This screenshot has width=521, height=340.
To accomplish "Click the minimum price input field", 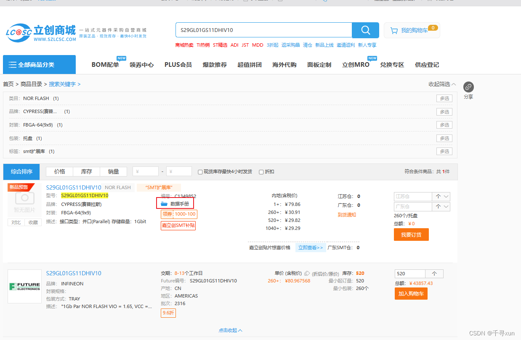I will point(146,171).
